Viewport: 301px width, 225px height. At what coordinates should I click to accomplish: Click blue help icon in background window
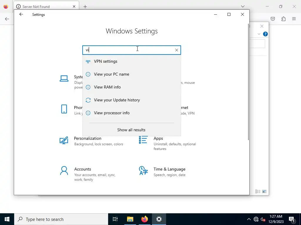pos(265,34)
